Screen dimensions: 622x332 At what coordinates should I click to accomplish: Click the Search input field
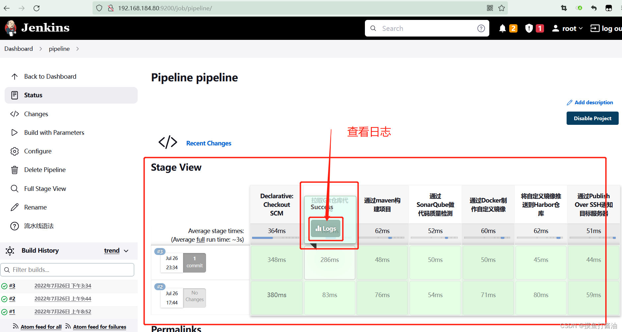[x=427, y=29]
